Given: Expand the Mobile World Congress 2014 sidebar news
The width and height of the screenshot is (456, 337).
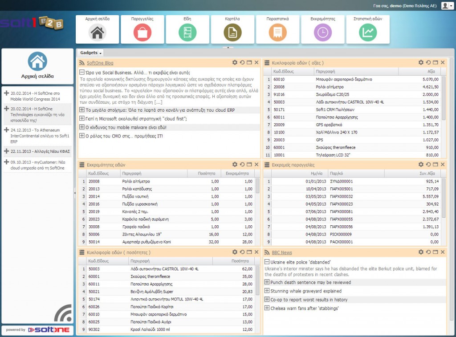Looking at the screenshot, I should [x=6, y=93].
